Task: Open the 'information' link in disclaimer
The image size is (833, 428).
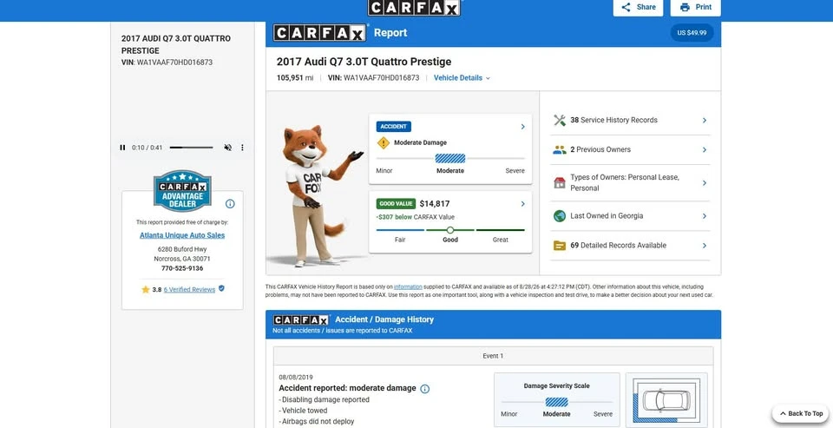Action: pos(408,286)
